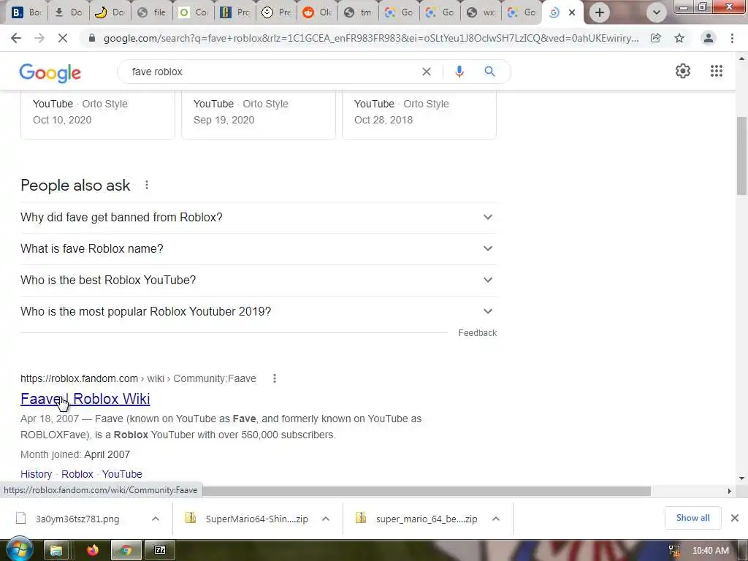Open options for the Faave wiki result
Image resolution: width=748 pixels, height=561 pixels.
275,378
